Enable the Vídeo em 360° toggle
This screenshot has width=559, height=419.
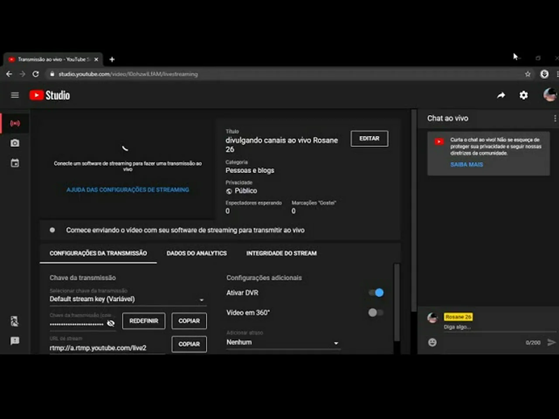click(376, 313)
